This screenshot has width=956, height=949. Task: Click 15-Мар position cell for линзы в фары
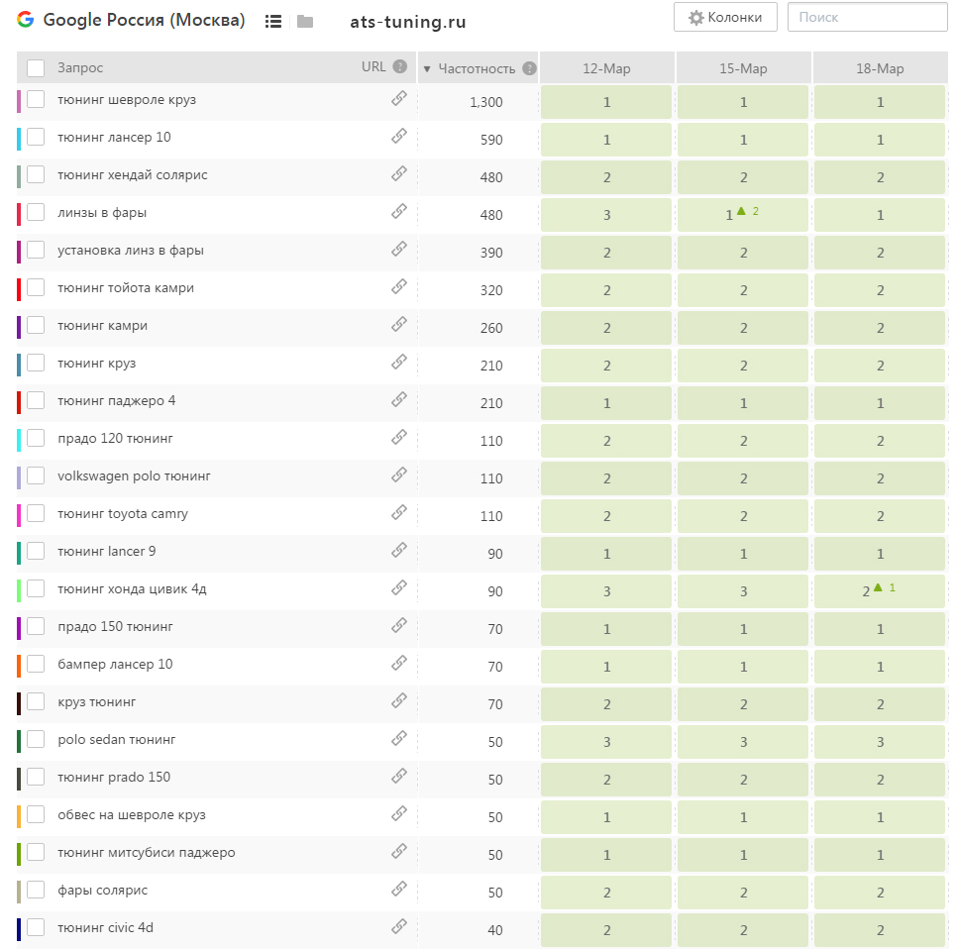click(x=743, y=215)
